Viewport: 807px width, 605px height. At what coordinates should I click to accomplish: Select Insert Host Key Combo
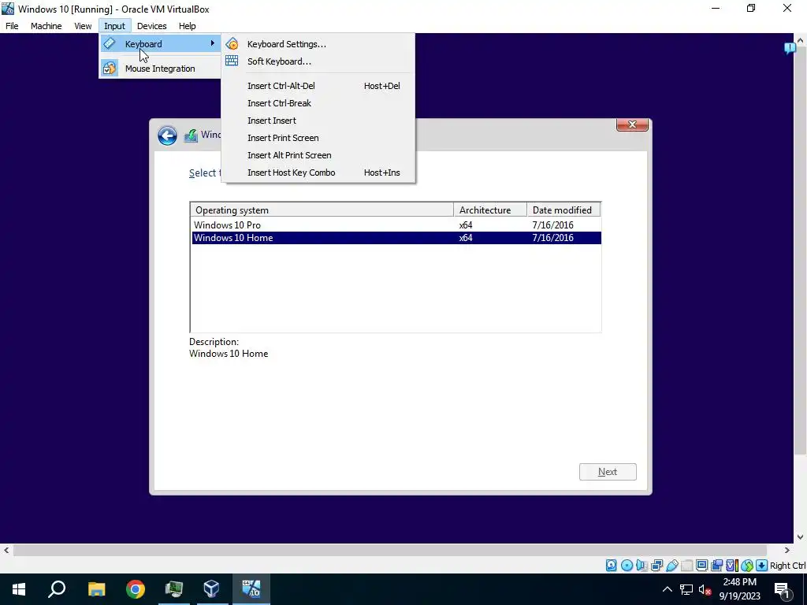click(318, 173)
